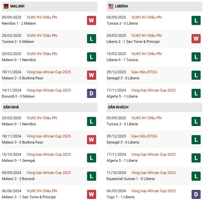
Task: Click the W badge for Namibia 1 - 2 Malawi
Action: point(91,20)
